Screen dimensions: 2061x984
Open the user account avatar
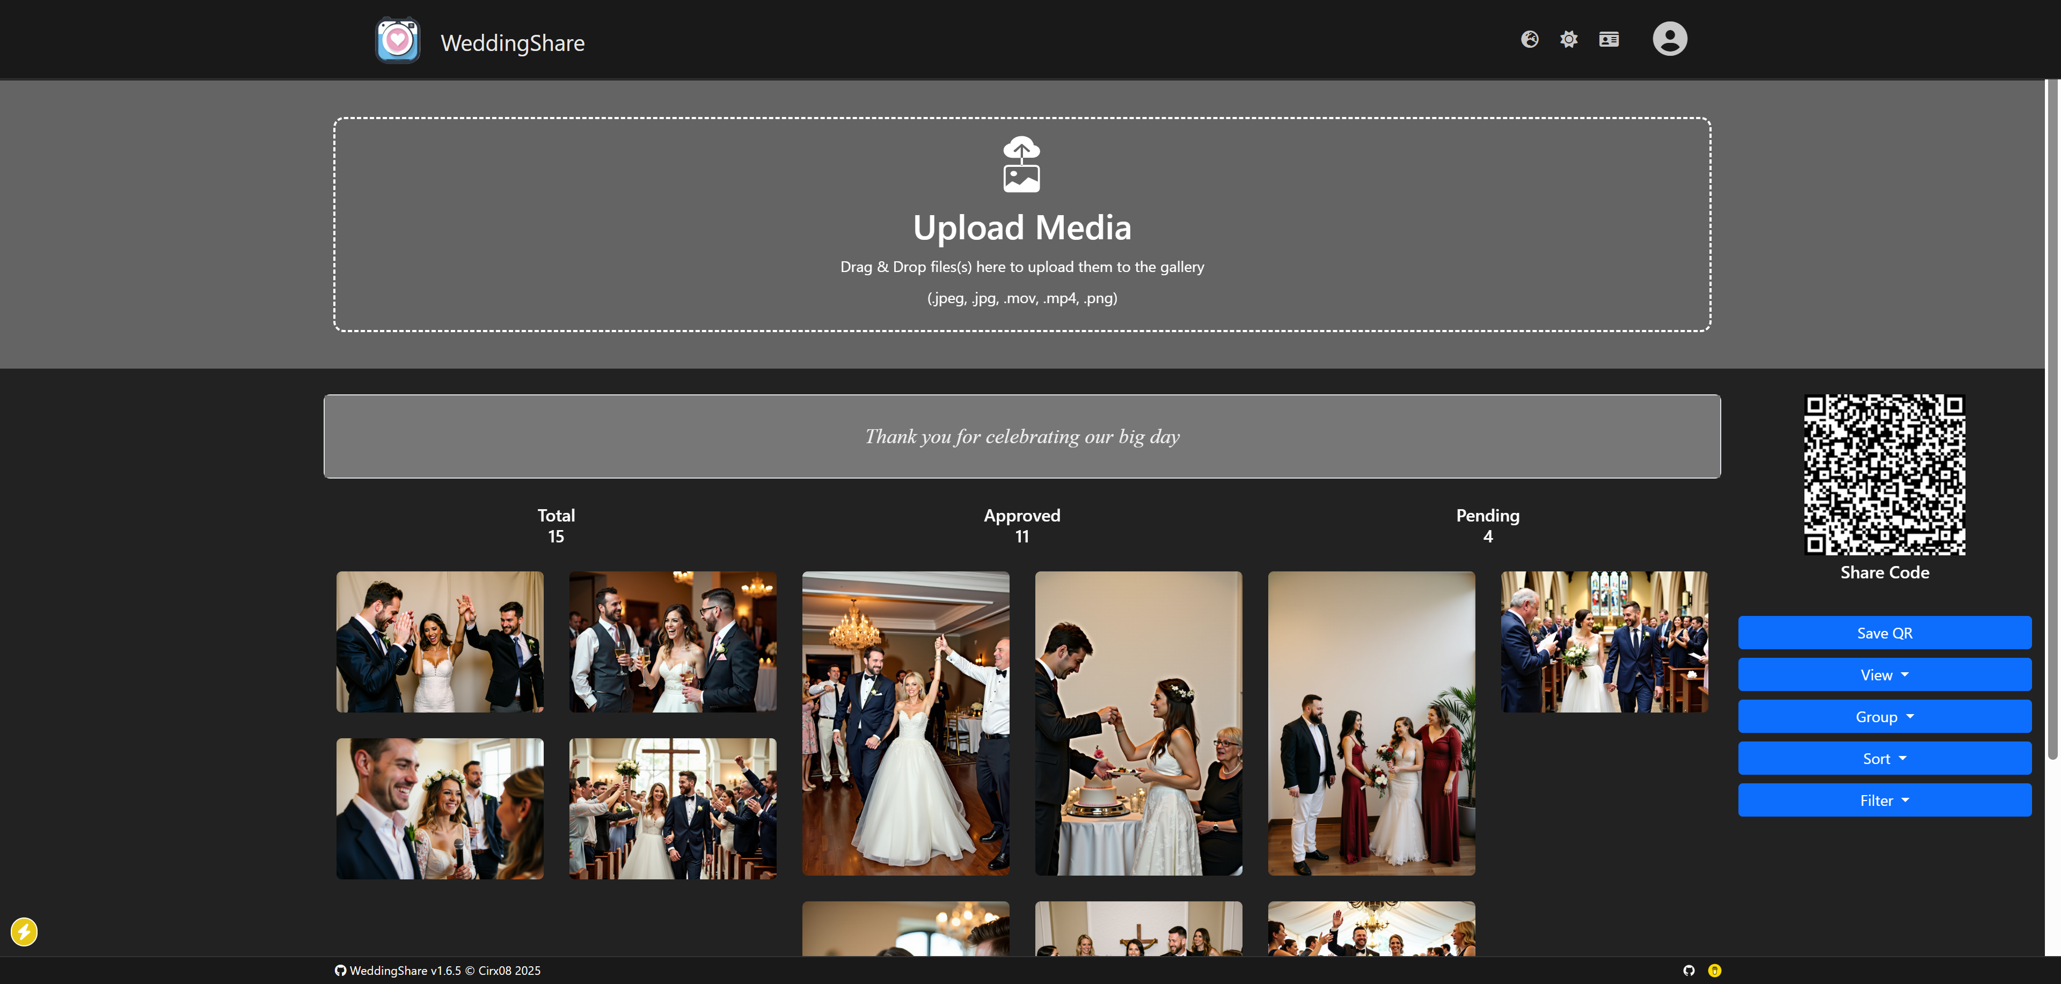[1669, 39]
